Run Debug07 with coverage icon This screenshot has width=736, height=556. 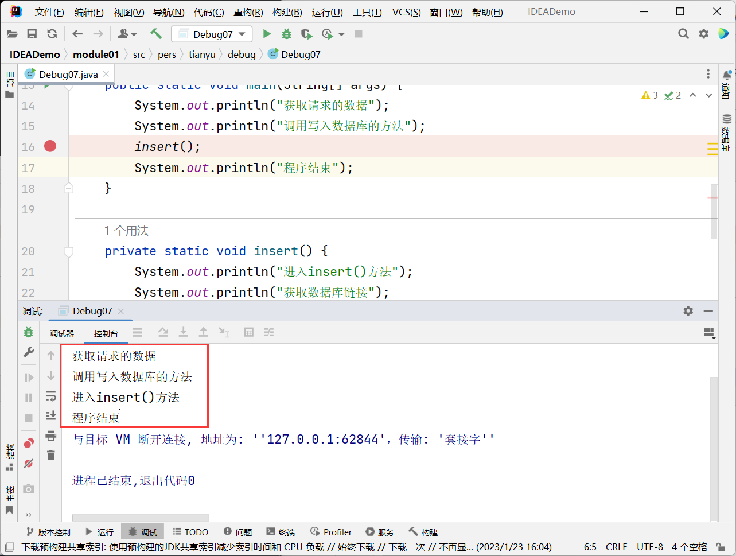click(x=307, y=34)
